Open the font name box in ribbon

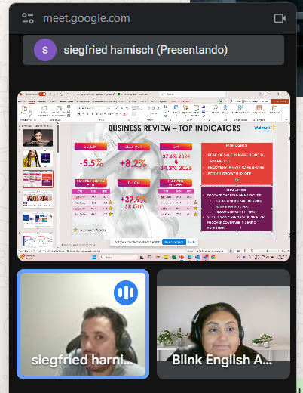(92, 108)
